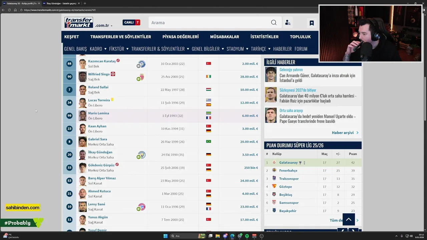Open Ahmed Kutucu player profile

[x=99, y=191]
